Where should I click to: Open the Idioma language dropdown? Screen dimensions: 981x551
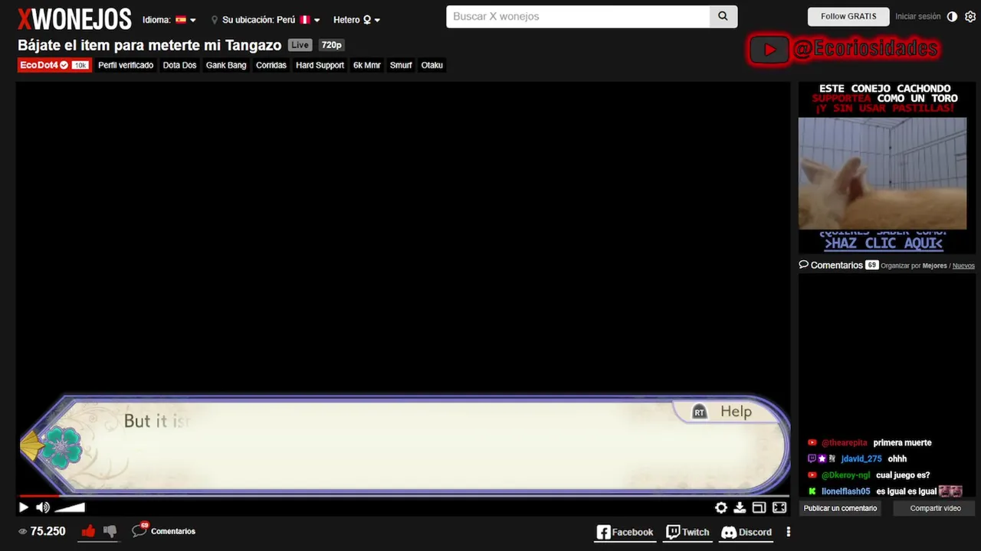tap(169, 20)
